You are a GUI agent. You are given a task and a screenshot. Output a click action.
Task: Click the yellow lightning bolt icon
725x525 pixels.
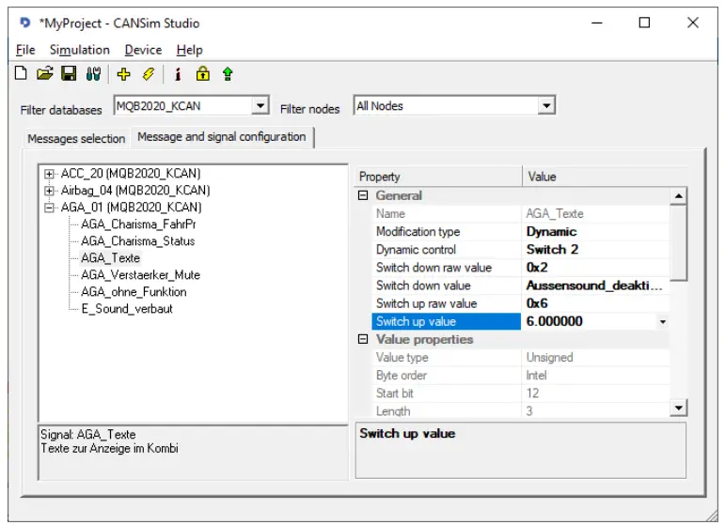point(148,74)
